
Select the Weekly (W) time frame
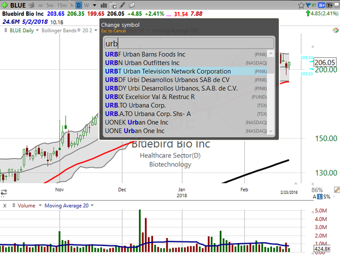tap(87, 5)
